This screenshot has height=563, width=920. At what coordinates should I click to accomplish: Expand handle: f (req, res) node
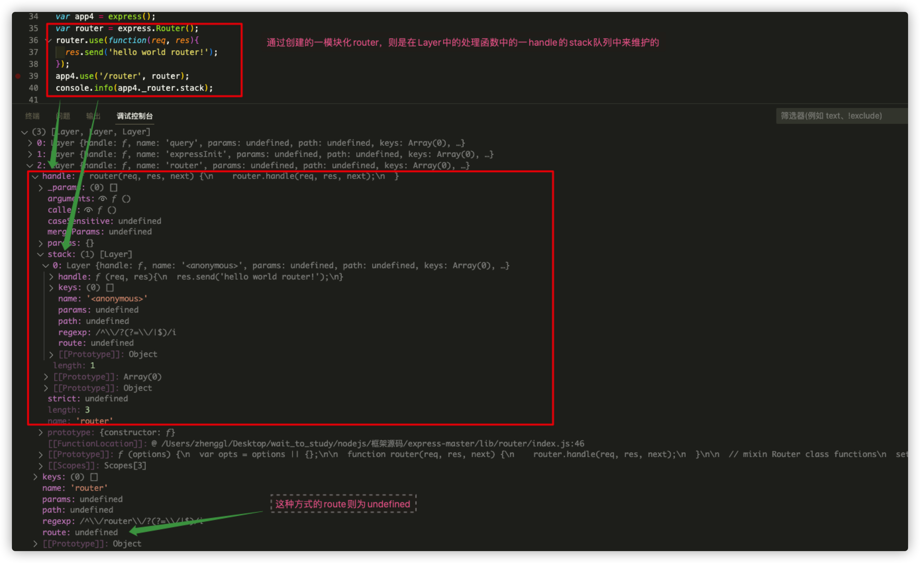[51, 277]
